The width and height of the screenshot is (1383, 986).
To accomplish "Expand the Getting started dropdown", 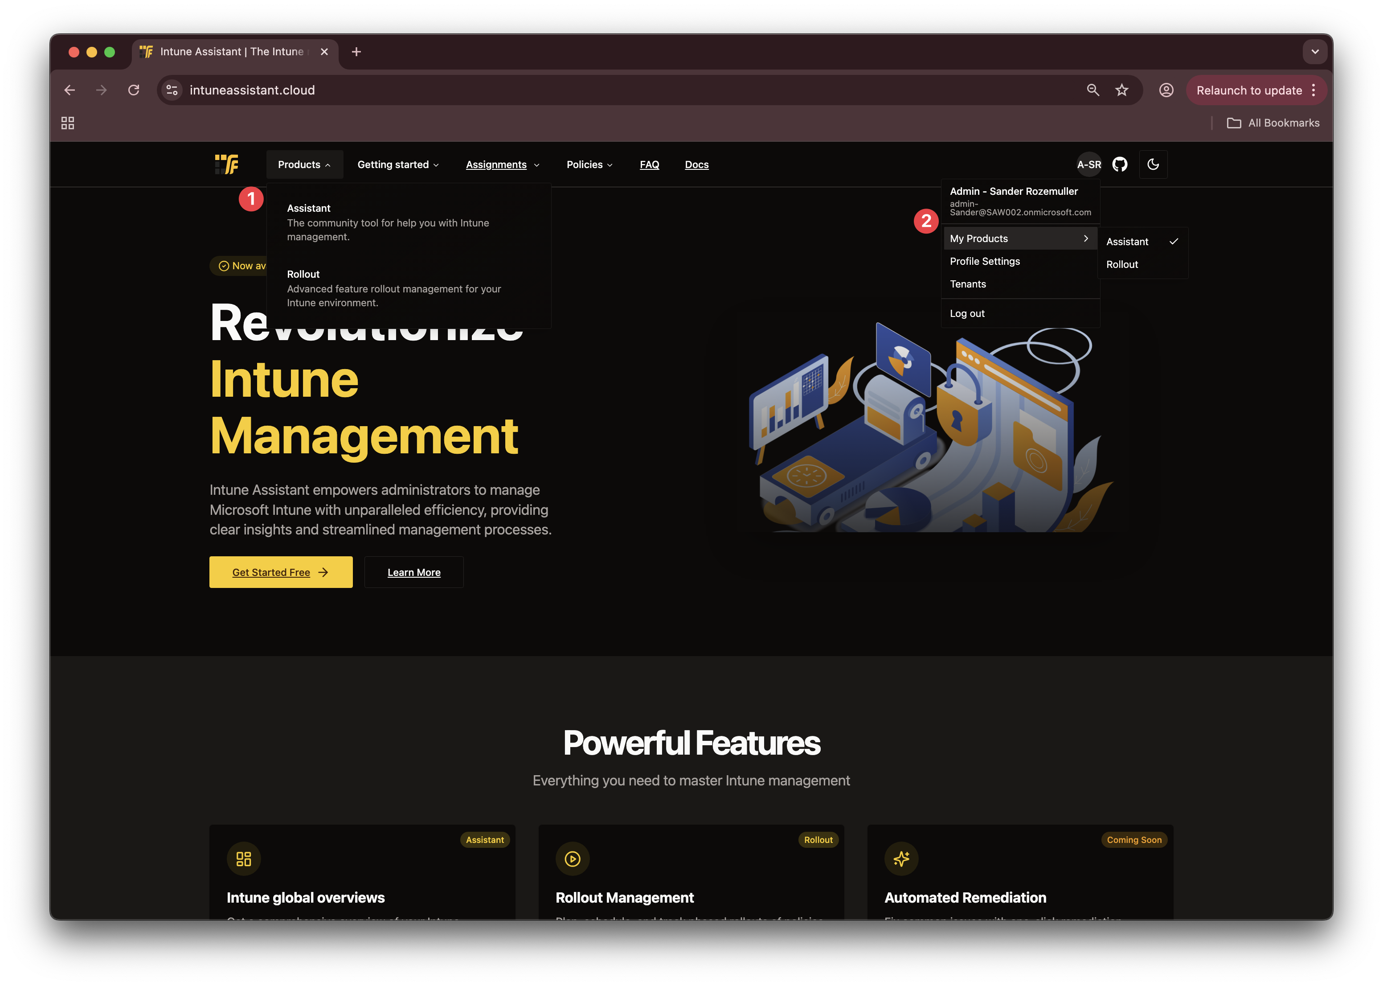I will tap(398, 164).
